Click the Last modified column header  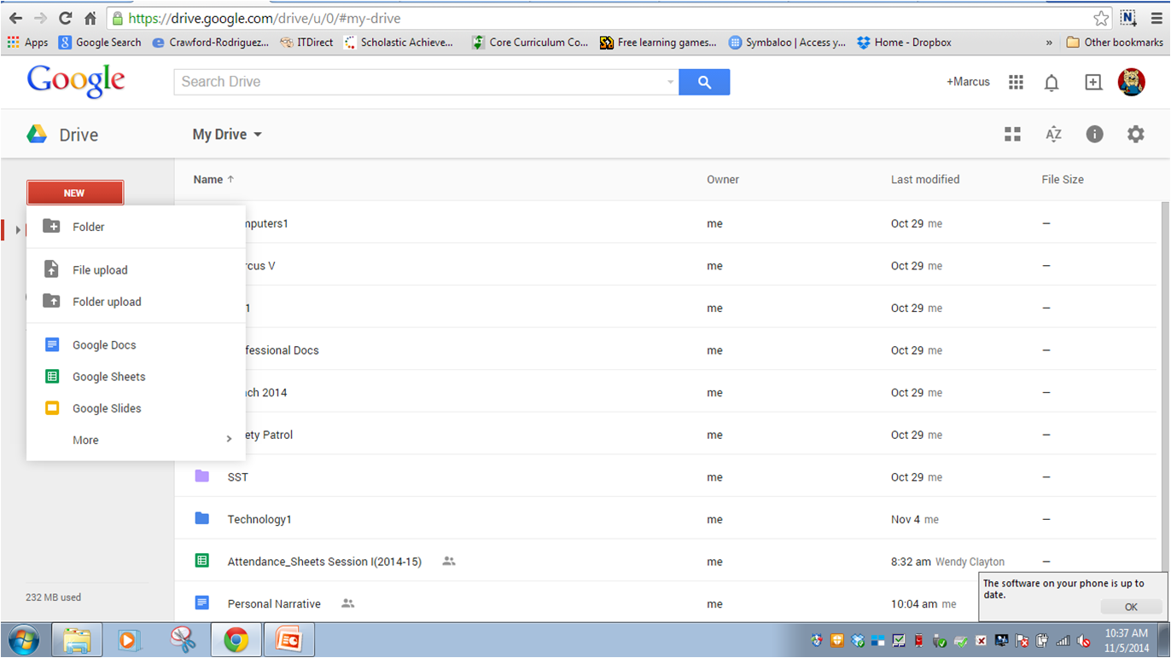925,180
